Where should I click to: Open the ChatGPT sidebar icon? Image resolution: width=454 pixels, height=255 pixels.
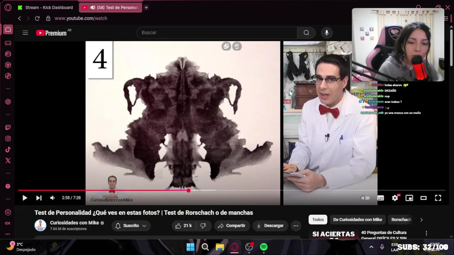pos(8,102)
